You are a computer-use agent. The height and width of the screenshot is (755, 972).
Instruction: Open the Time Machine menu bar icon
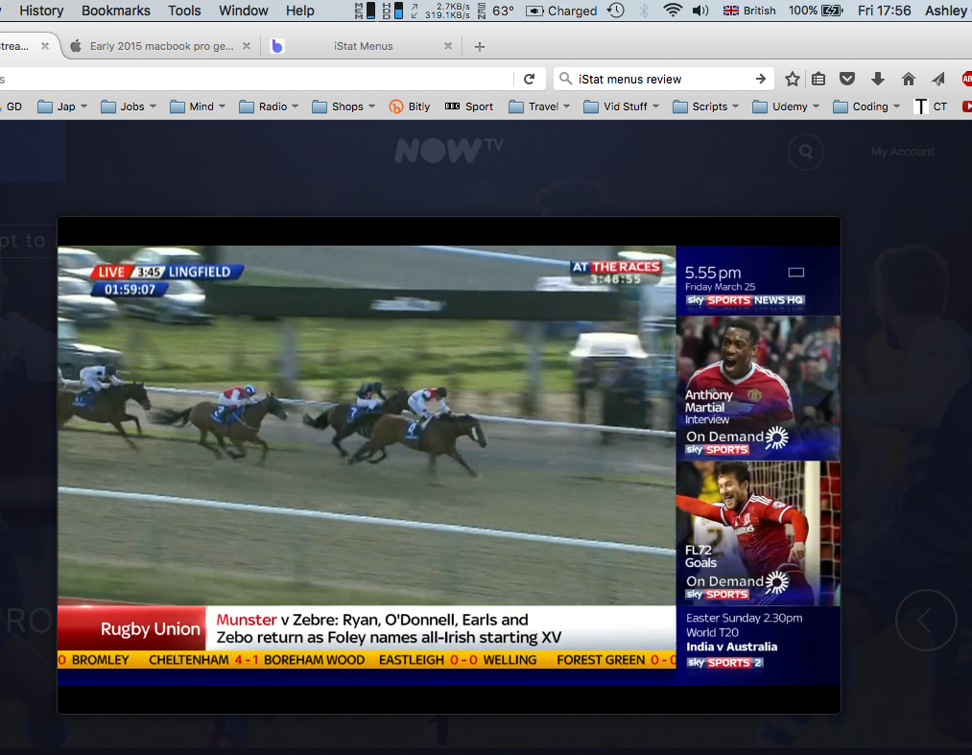(616, 11)
